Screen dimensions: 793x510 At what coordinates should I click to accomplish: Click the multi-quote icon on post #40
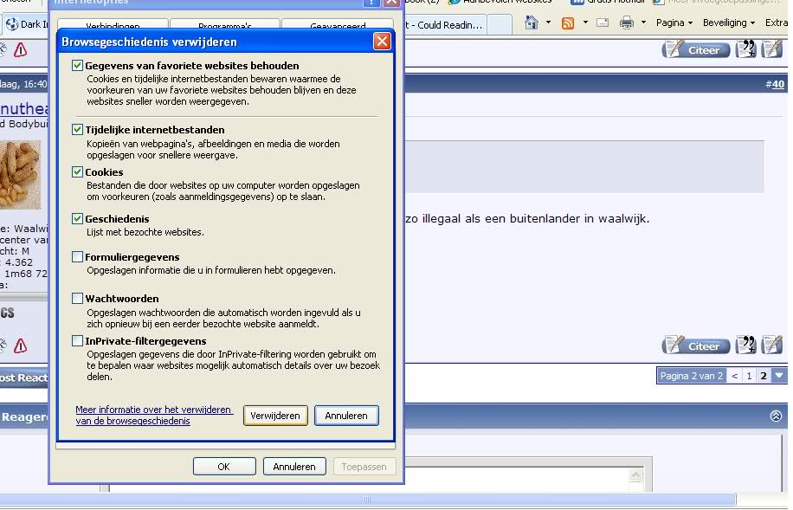pos(745,49)
